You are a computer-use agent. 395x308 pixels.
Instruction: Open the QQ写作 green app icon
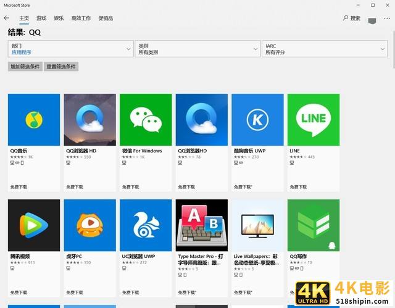(314, 225)
